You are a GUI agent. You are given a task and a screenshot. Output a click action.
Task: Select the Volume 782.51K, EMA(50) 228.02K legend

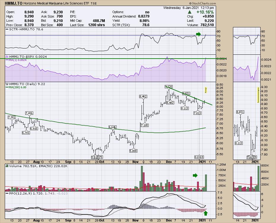pos(38,166)
